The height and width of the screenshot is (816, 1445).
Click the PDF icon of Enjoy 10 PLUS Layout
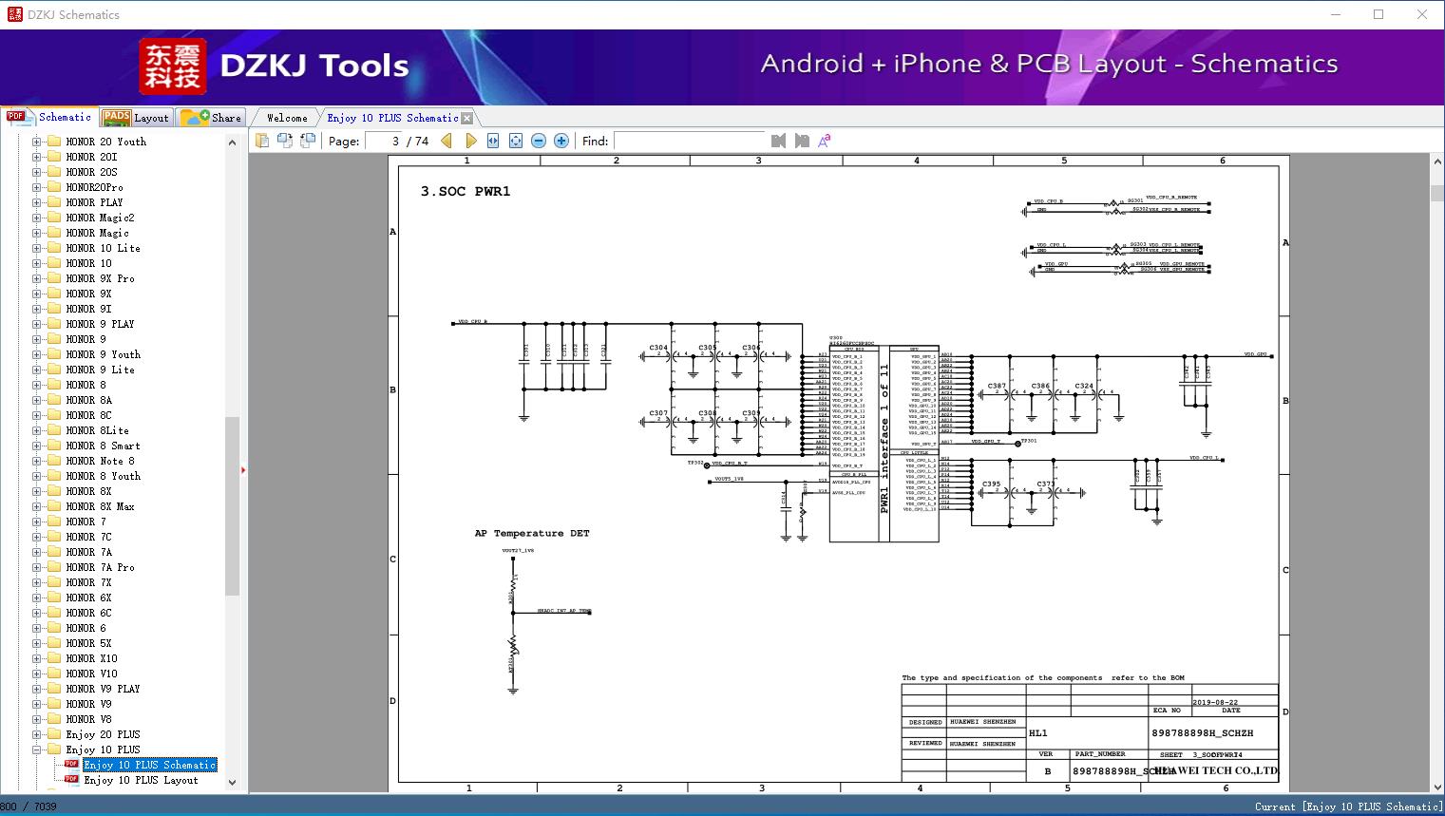pos(71,780)
